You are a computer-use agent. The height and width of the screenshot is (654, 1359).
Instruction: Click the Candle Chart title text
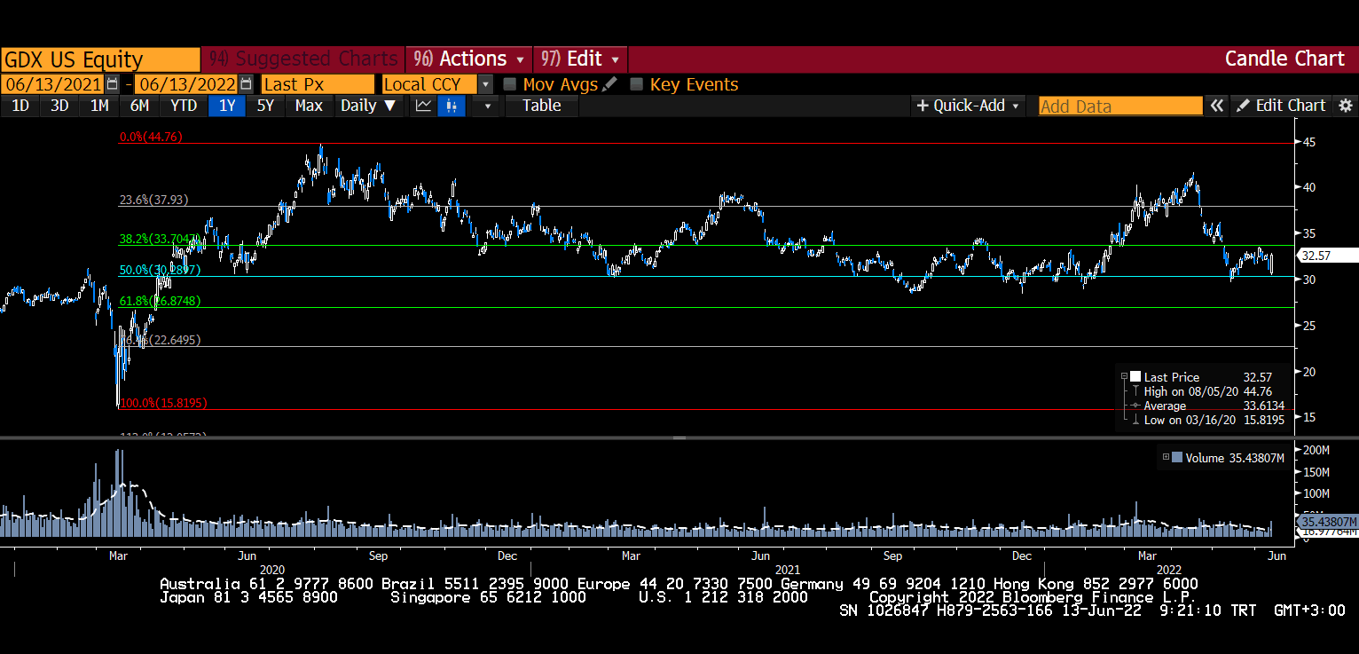pyautogui.click(x=1284, y=59)
